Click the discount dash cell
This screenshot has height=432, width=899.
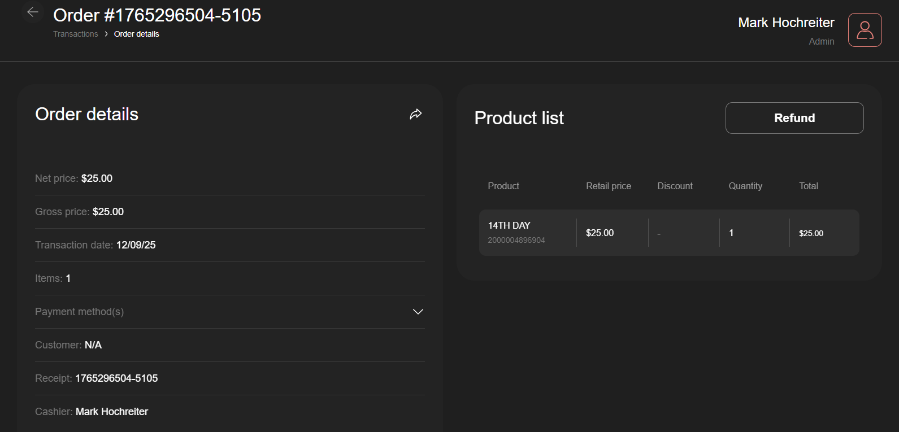tap(659, 233)
